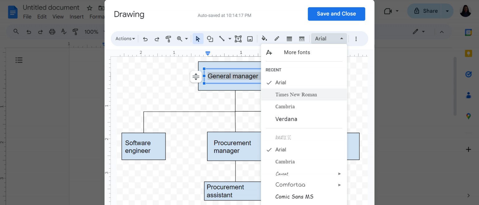
Task: Open the border weight options
Action: (x=289, y=39)
